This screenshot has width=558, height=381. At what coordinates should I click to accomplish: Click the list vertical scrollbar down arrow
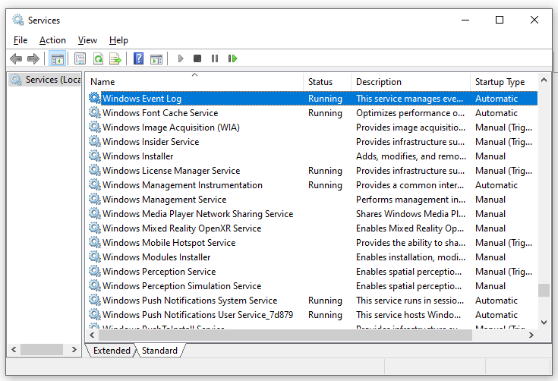(544, 323)
